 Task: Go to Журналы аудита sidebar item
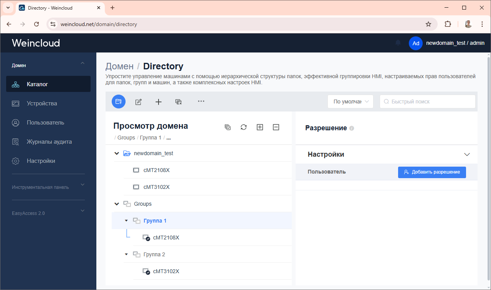click(49, 142)
